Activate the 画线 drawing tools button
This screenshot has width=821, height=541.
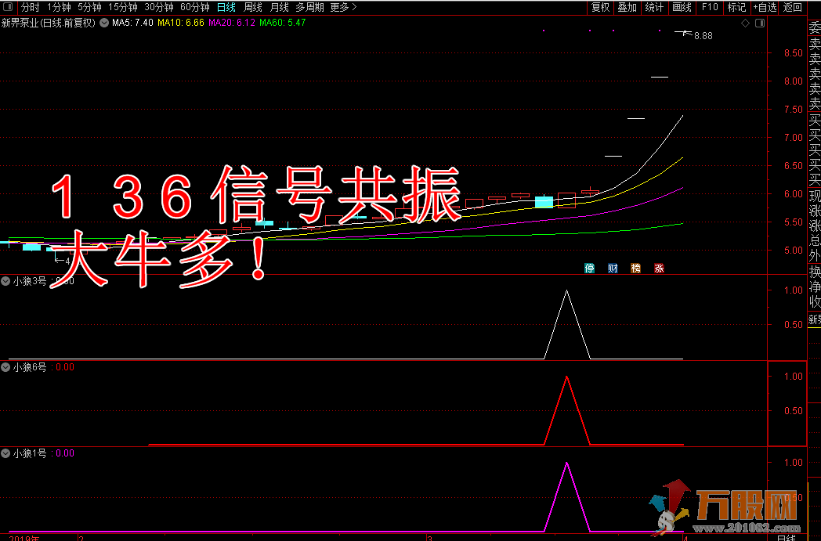pyautogui.click(x=682, y=7)
